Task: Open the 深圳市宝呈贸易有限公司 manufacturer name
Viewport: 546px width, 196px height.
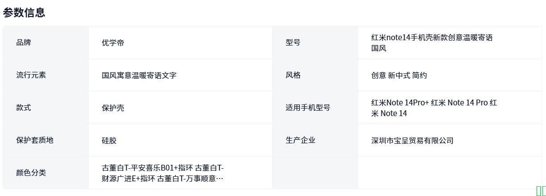Action: [x=412, y=141]
